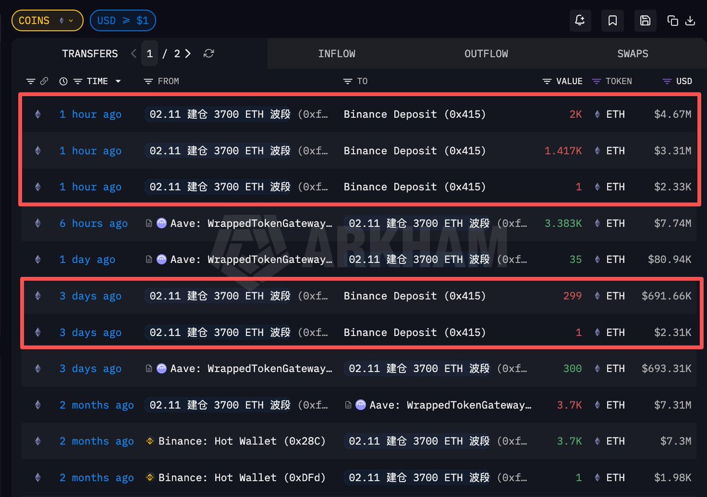Click the 1 hour ago timestamp link
707x497 pixels.
click(90, 114)
